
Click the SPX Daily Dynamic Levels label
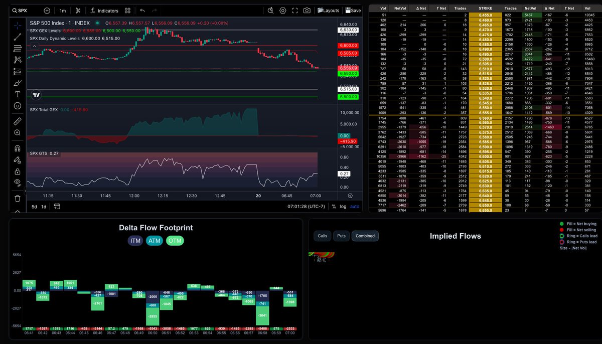click(54, 38)
